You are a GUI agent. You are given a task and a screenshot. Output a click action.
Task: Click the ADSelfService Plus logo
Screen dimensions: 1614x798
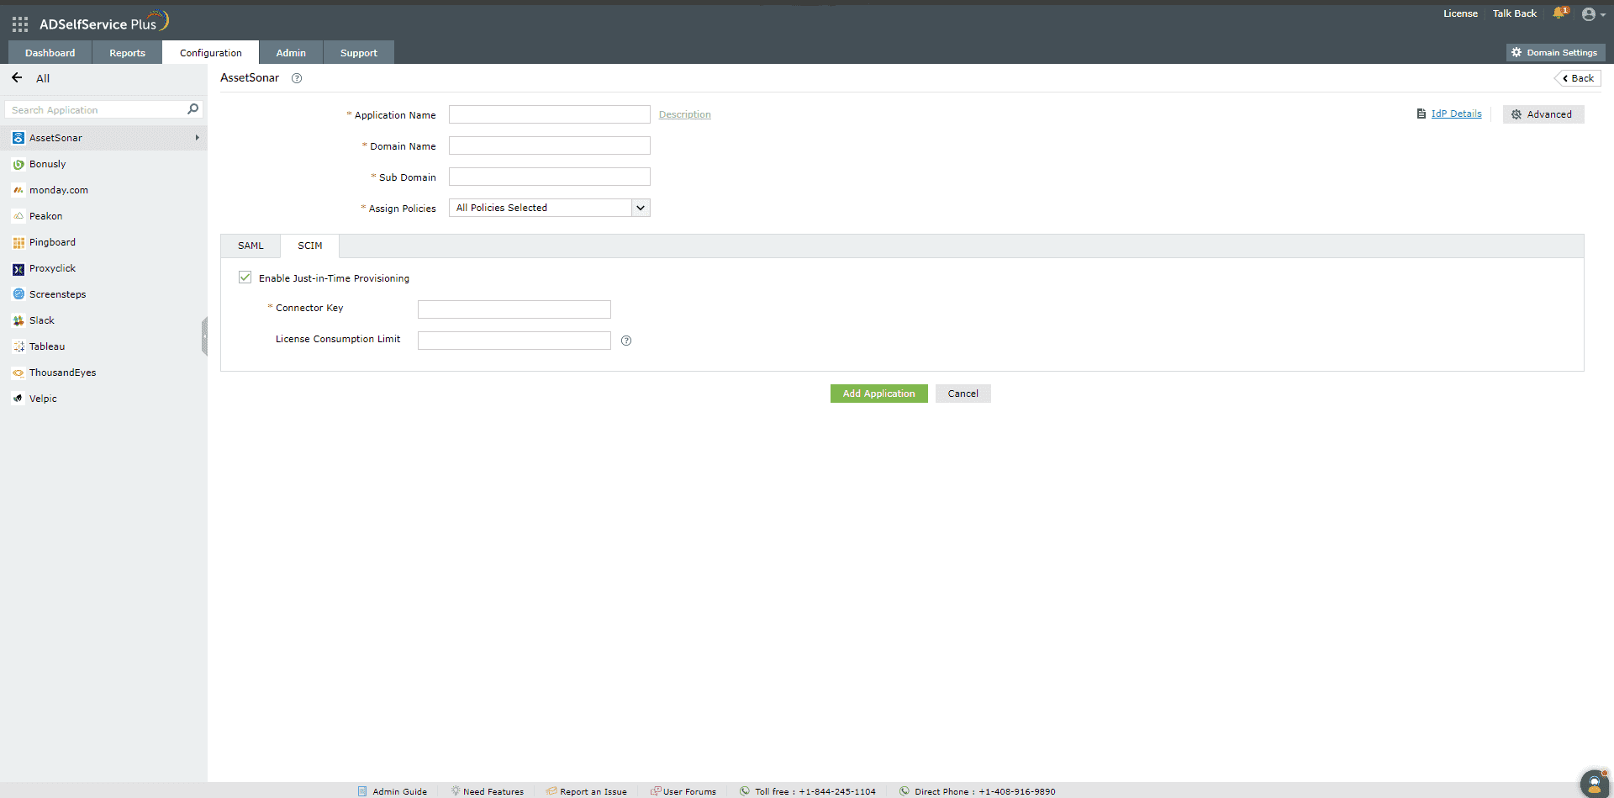coord(103,22)
